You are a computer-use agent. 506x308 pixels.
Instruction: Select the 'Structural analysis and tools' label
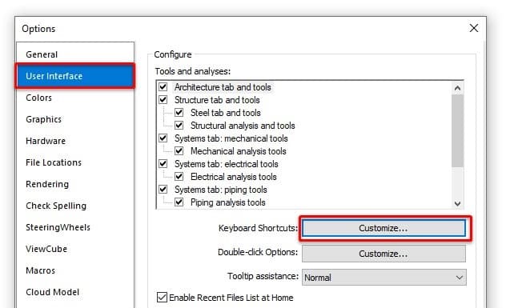pyautogui.click(x=243, y=126)
